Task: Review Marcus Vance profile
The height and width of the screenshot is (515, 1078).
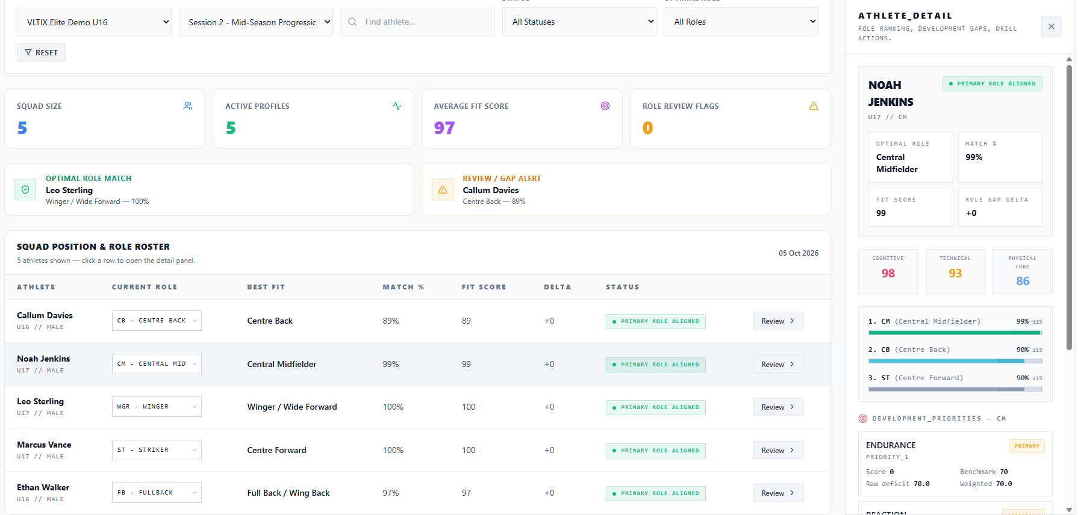Action: pos(778,450)
